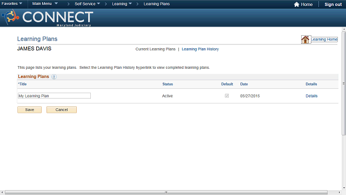Click the Cancel button
Image resolution: width=346 pixels, height=195 pixels.
click(62, 109)
